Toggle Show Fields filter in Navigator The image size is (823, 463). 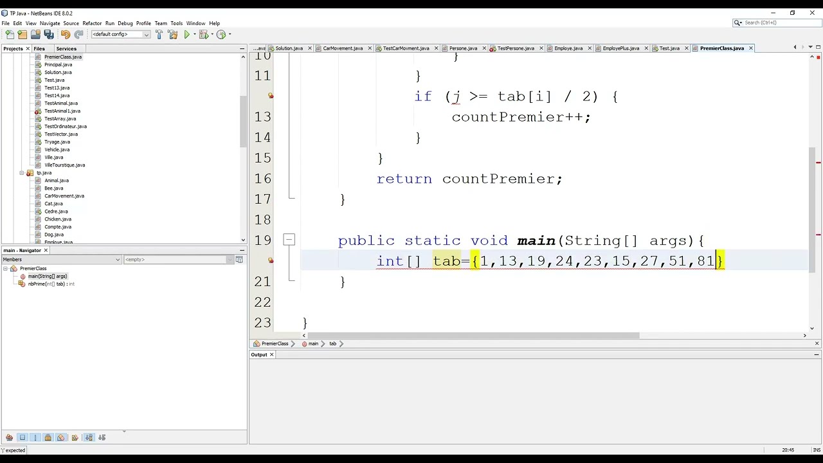(23, 437)
